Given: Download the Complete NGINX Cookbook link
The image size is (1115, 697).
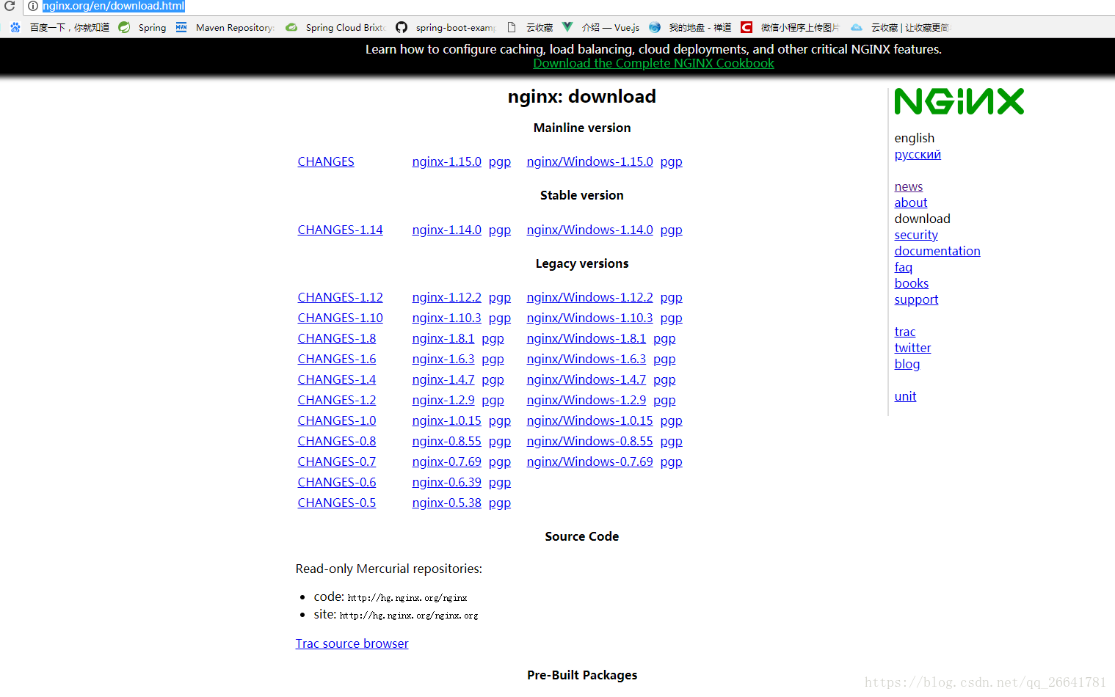Looking at the screenshot, I should point(653,63).
